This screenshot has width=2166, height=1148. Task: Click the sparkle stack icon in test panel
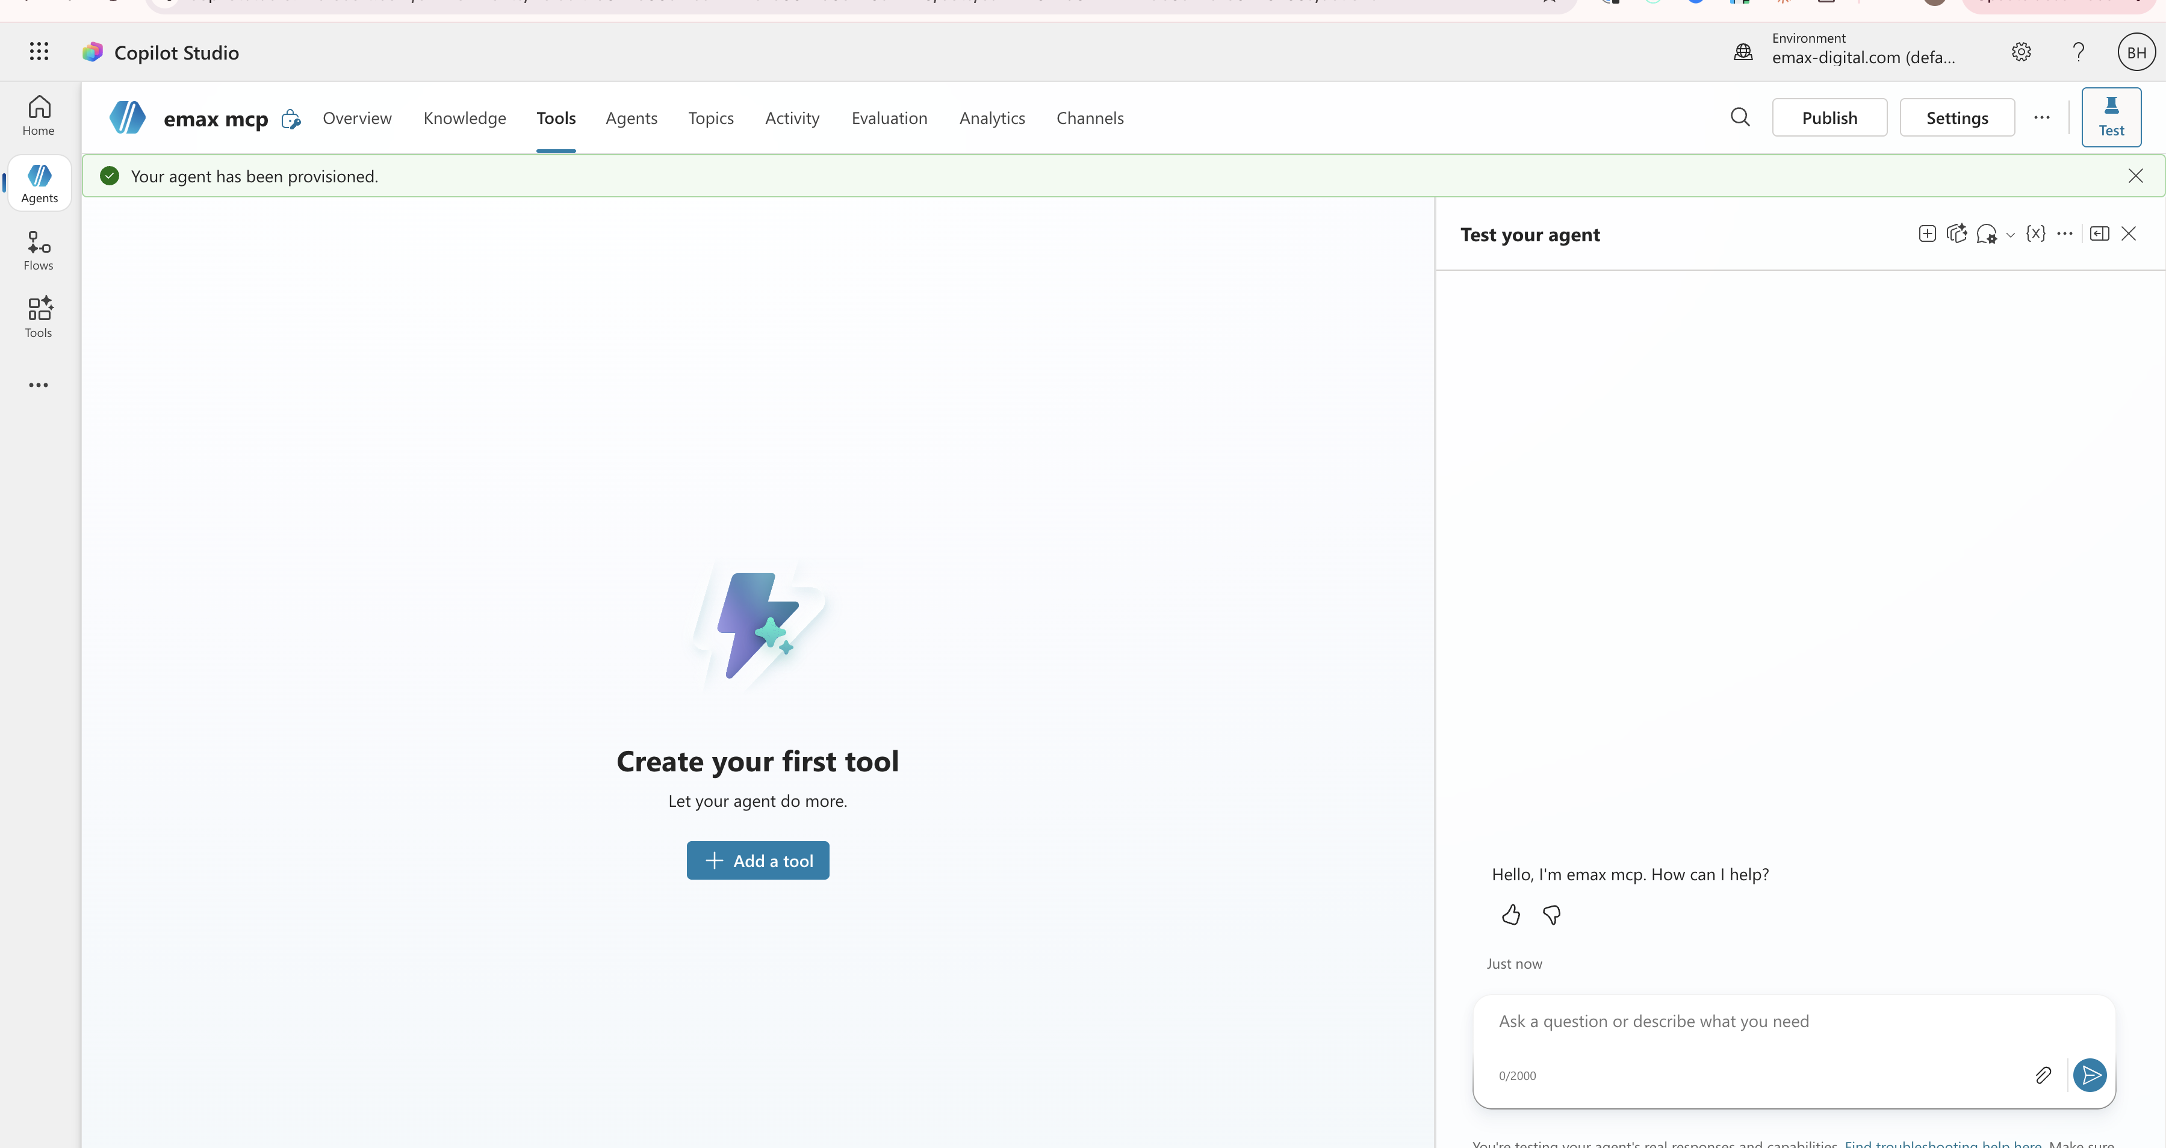click(1957, 233)
